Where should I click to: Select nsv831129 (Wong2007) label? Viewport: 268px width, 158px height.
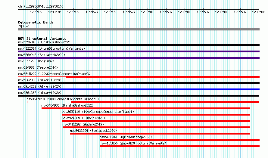coord(36,61)
